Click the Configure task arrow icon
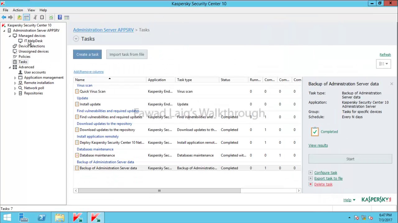The height and width of the screenshot is (223, 398). point(310,173)
